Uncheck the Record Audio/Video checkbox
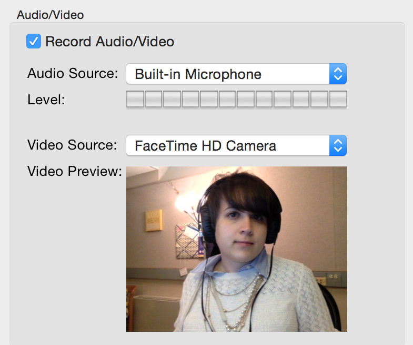 pos(34,41)
